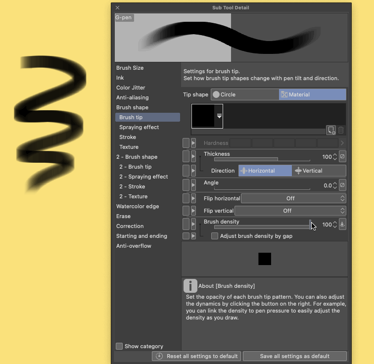Click the Angle value stepper arrows

[335, 185]
